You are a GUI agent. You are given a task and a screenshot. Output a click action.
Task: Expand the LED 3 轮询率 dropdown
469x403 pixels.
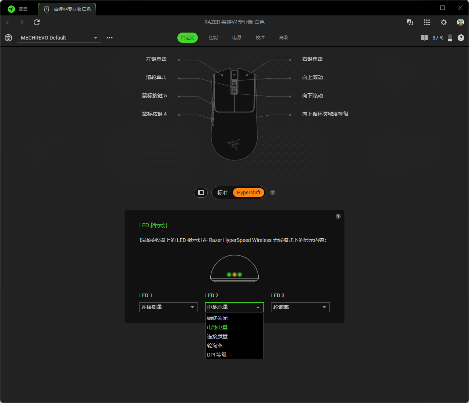pos(300,307)
